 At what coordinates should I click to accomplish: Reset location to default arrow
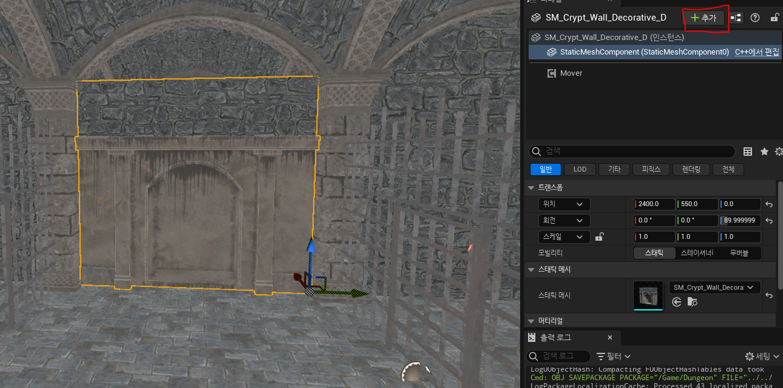[x=769, y=205]
